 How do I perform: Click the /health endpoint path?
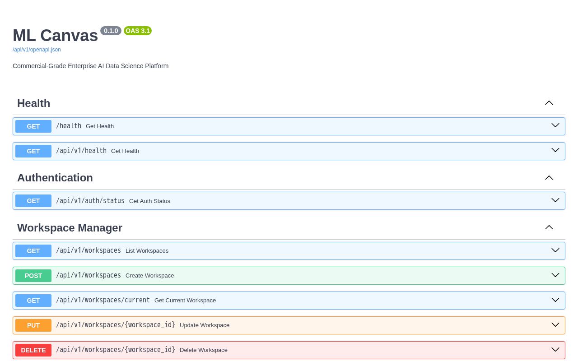(69, 126)
